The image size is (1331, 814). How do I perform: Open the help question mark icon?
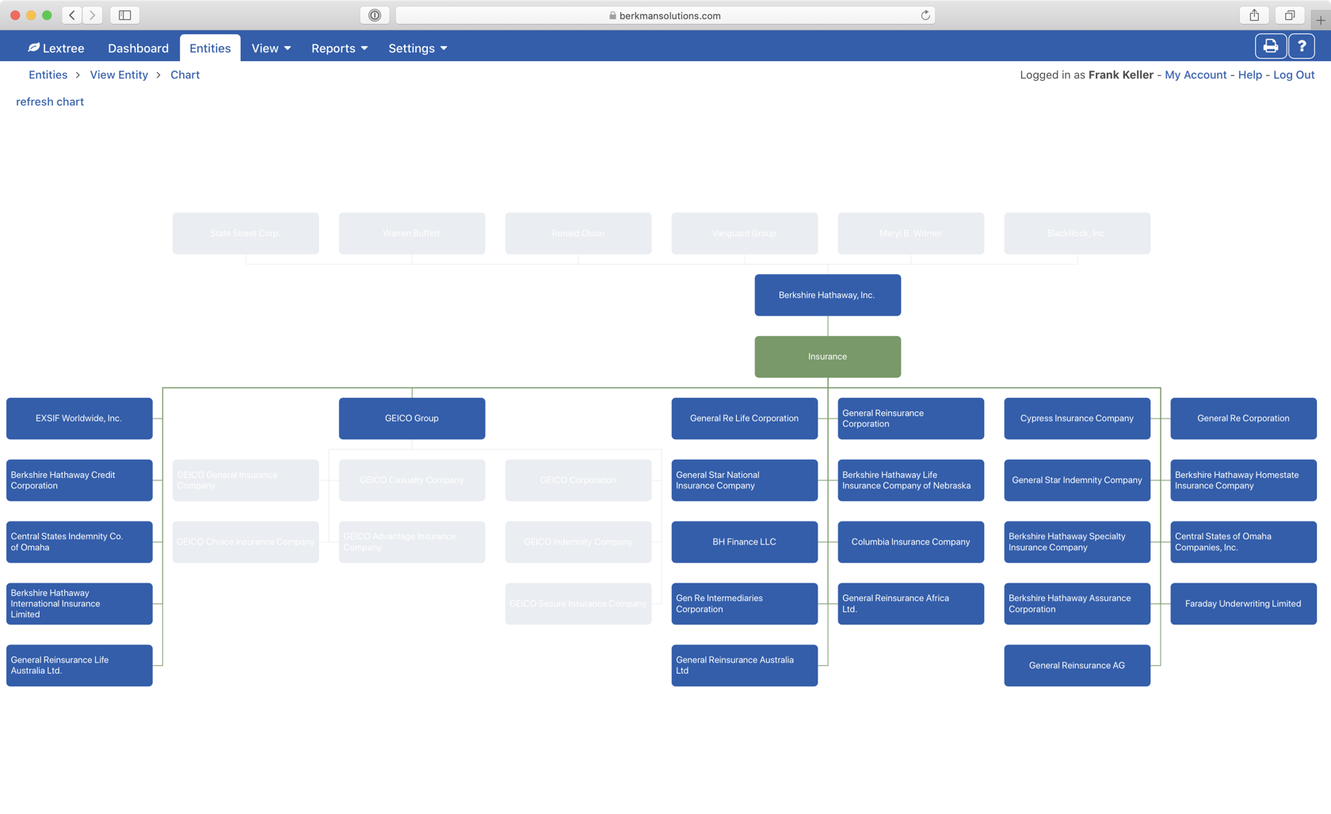[1301, 47]
